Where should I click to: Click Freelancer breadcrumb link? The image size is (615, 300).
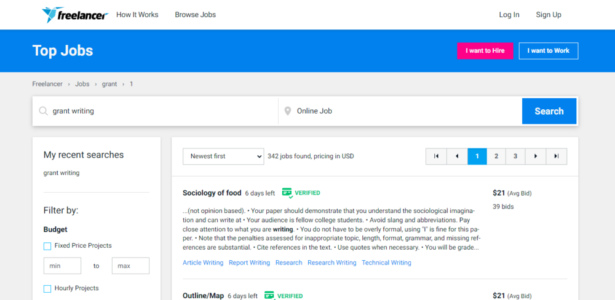[47, 84]
